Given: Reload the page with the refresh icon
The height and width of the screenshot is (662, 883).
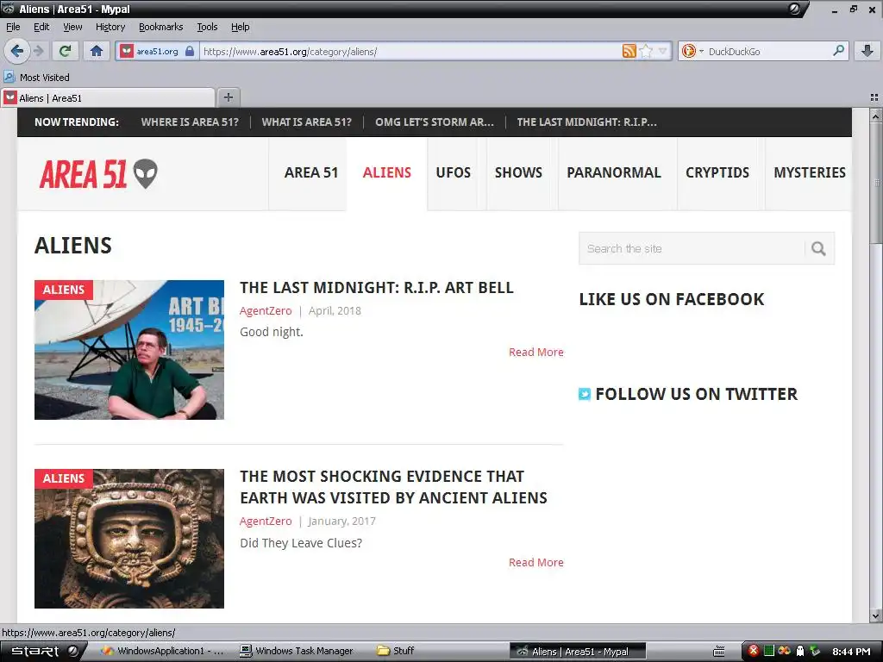Looking at the screenshot, I should [65, 51].
